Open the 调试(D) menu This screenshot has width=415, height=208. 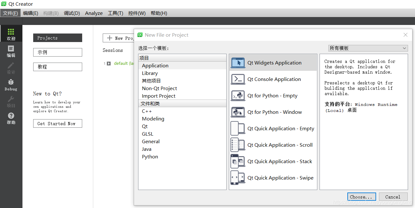tap(72, 13)
